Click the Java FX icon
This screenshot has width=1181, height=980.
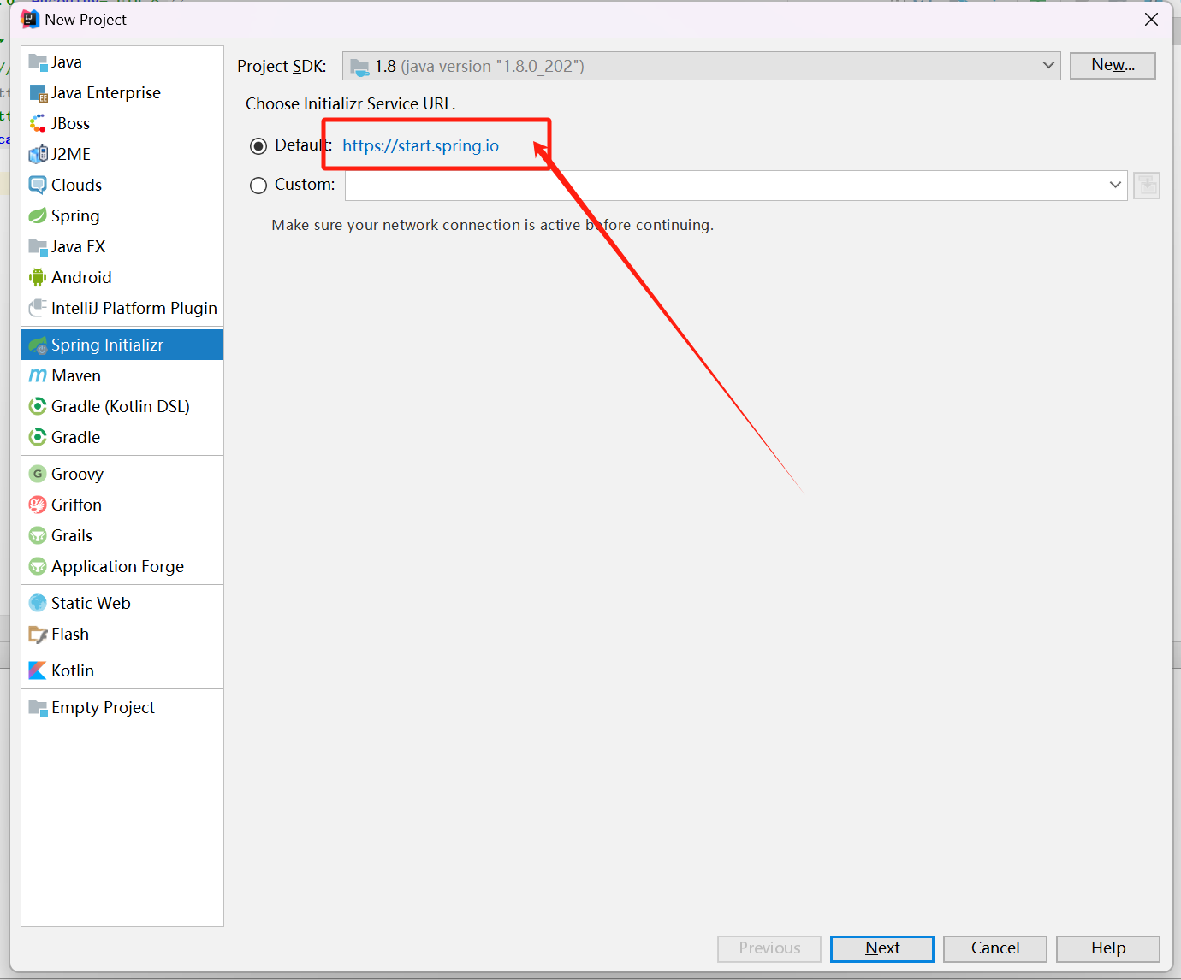[x=38, y=246]
